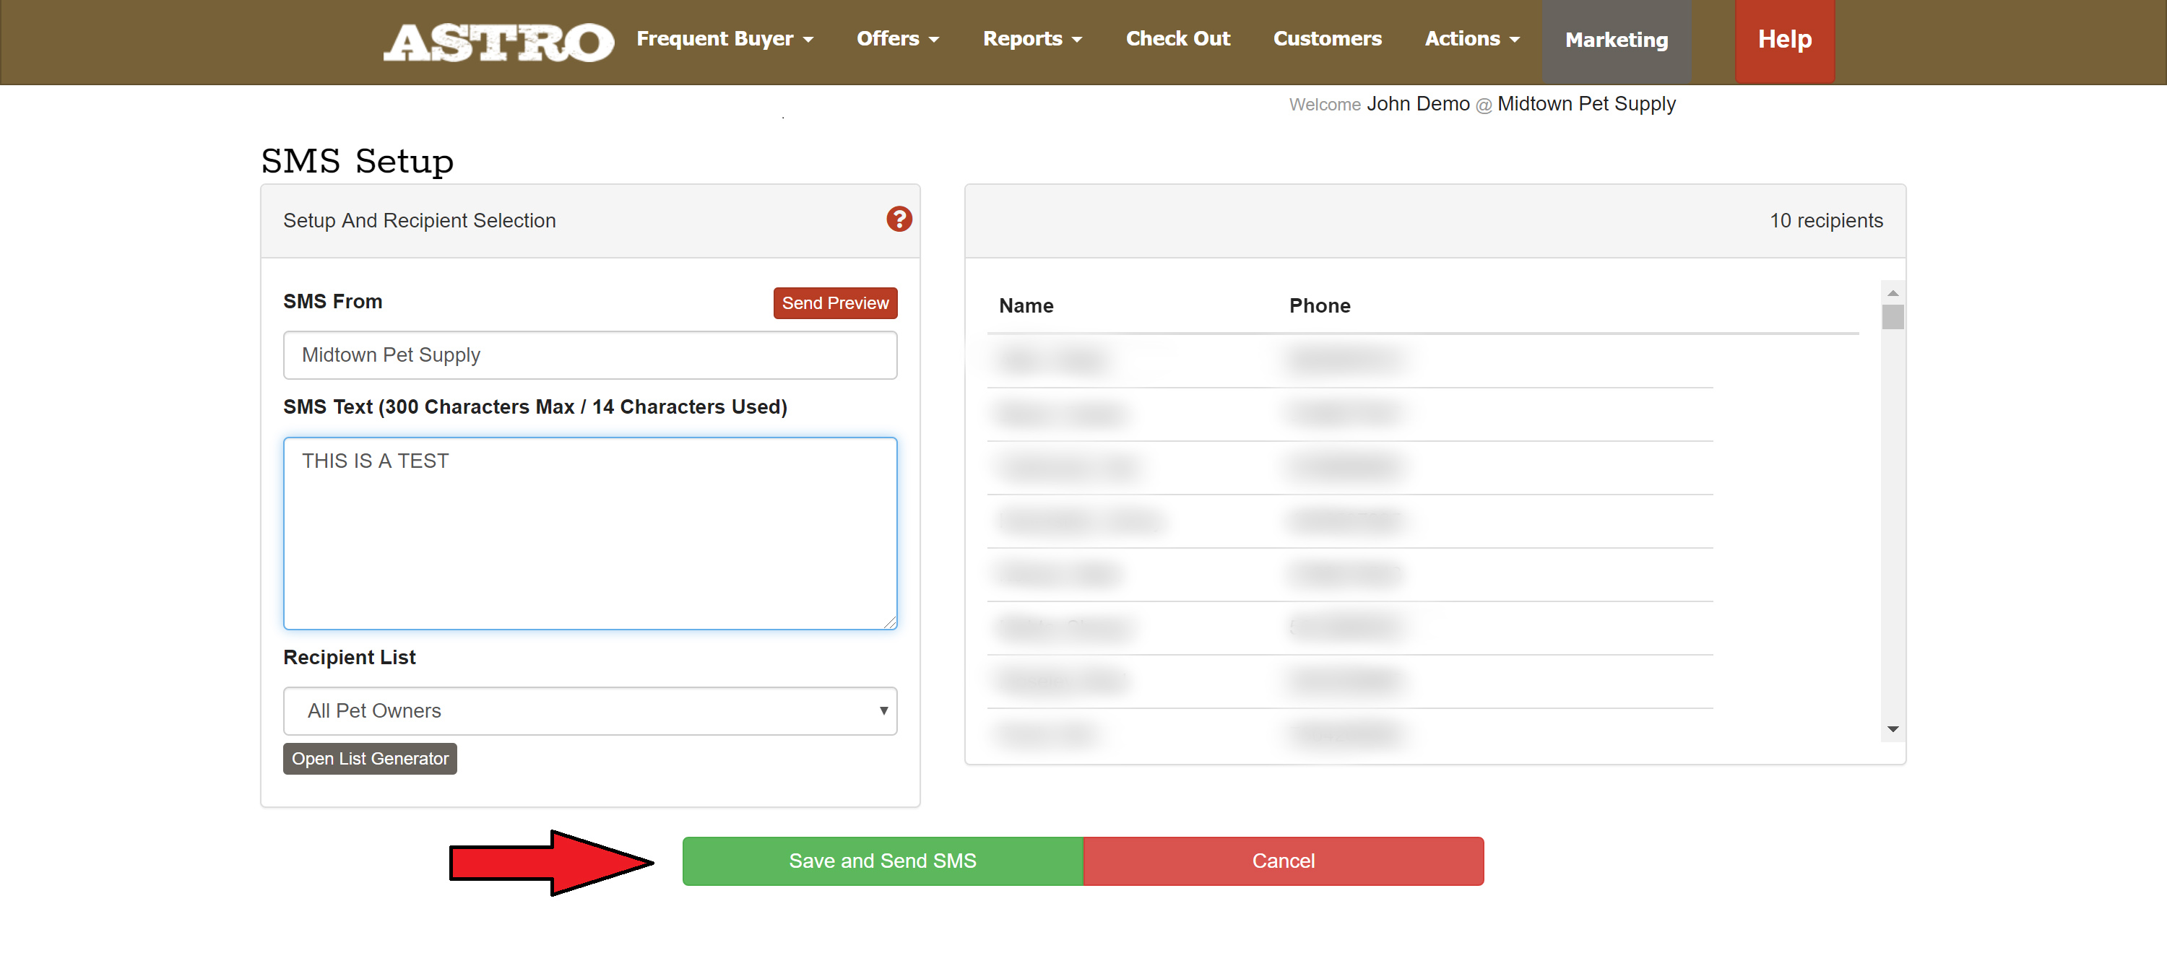Go to Check Out page

click(1177, 39)
